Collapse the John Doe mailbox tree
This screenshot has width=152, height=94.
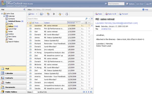point(2,14)
